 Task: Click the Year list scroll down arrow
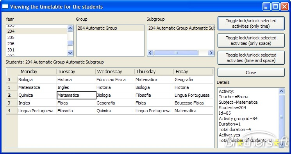pyautogui.click(x=70, y=53)
